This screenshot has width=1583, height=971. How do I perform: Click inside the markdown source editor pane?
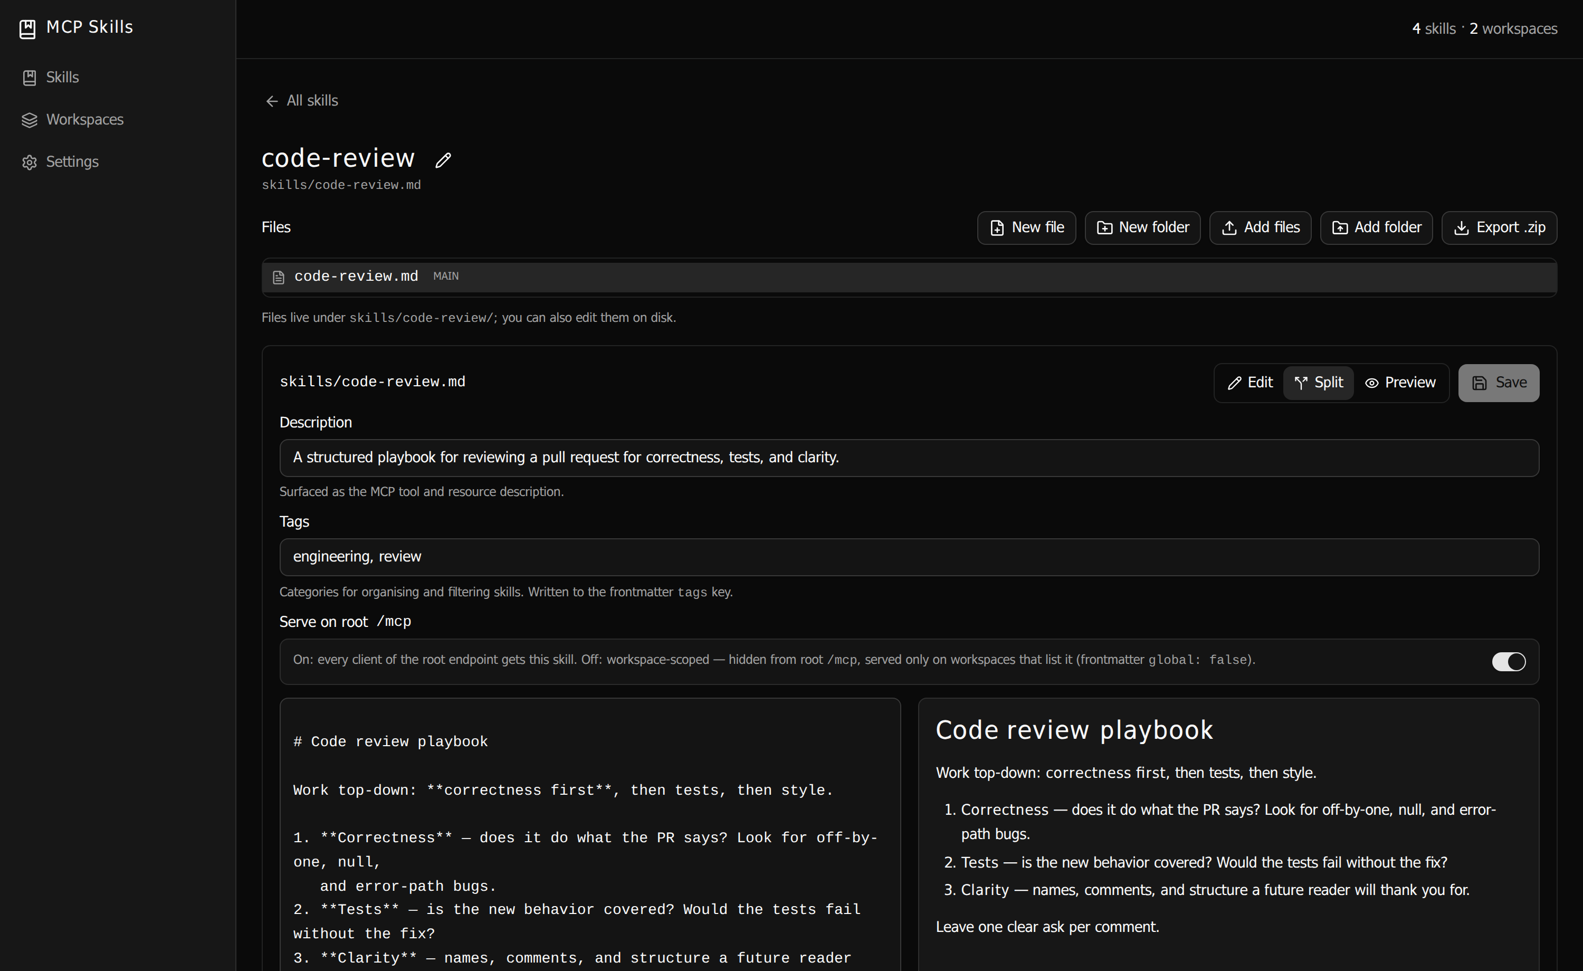pos(590,835)
